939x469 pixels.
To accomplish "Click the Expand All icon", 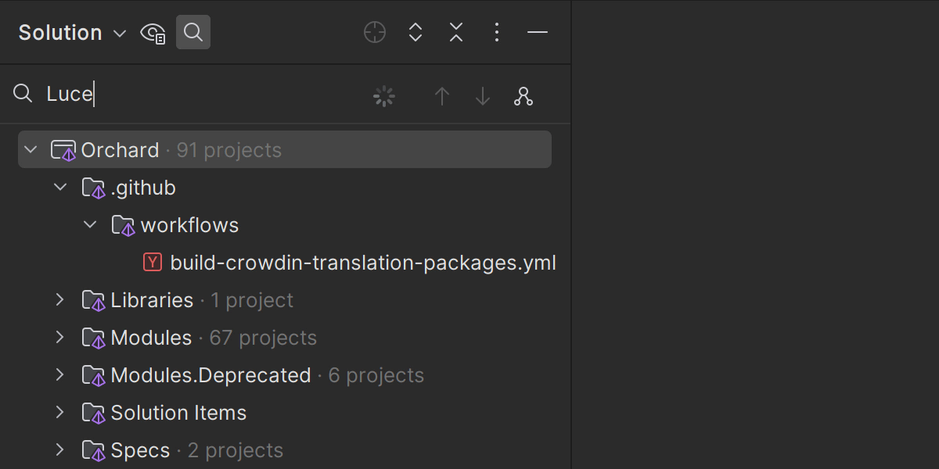I will point(416,32).
